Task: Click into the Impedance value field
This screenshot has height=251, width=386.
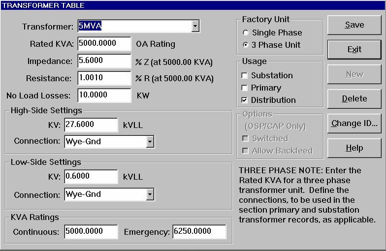Action: tap(104, 61)
